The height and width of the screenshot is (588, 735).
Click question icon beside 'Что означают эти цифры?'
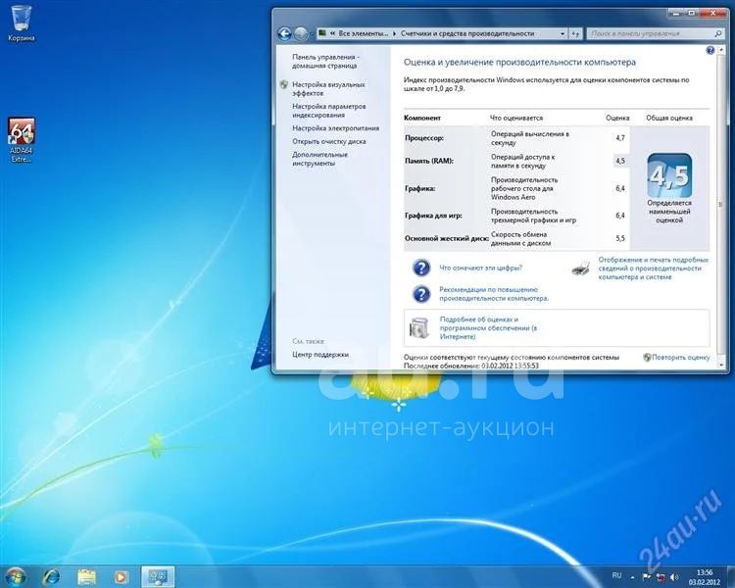pos(421,268)
